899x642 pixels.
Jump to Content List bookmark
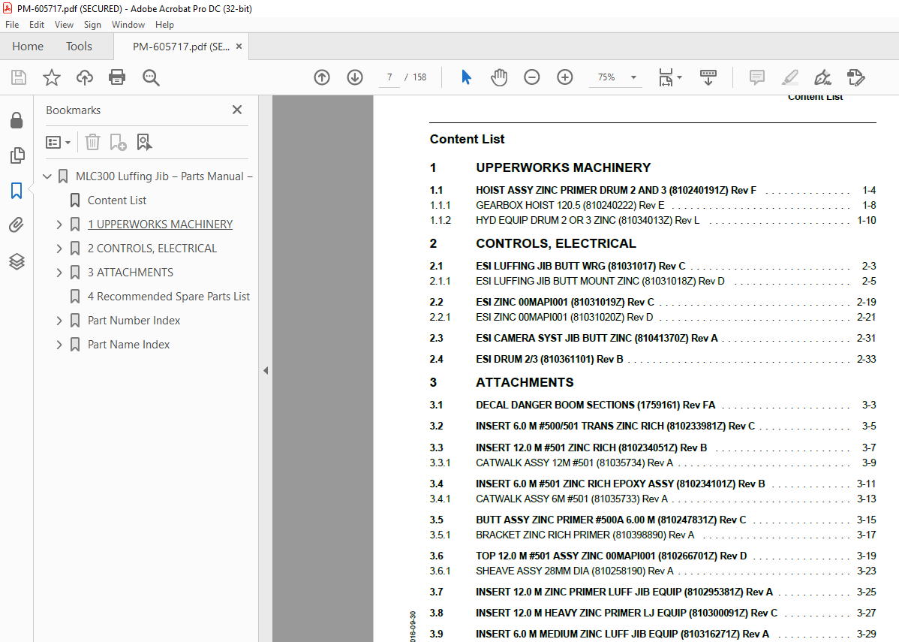click(x=117, y=200)
